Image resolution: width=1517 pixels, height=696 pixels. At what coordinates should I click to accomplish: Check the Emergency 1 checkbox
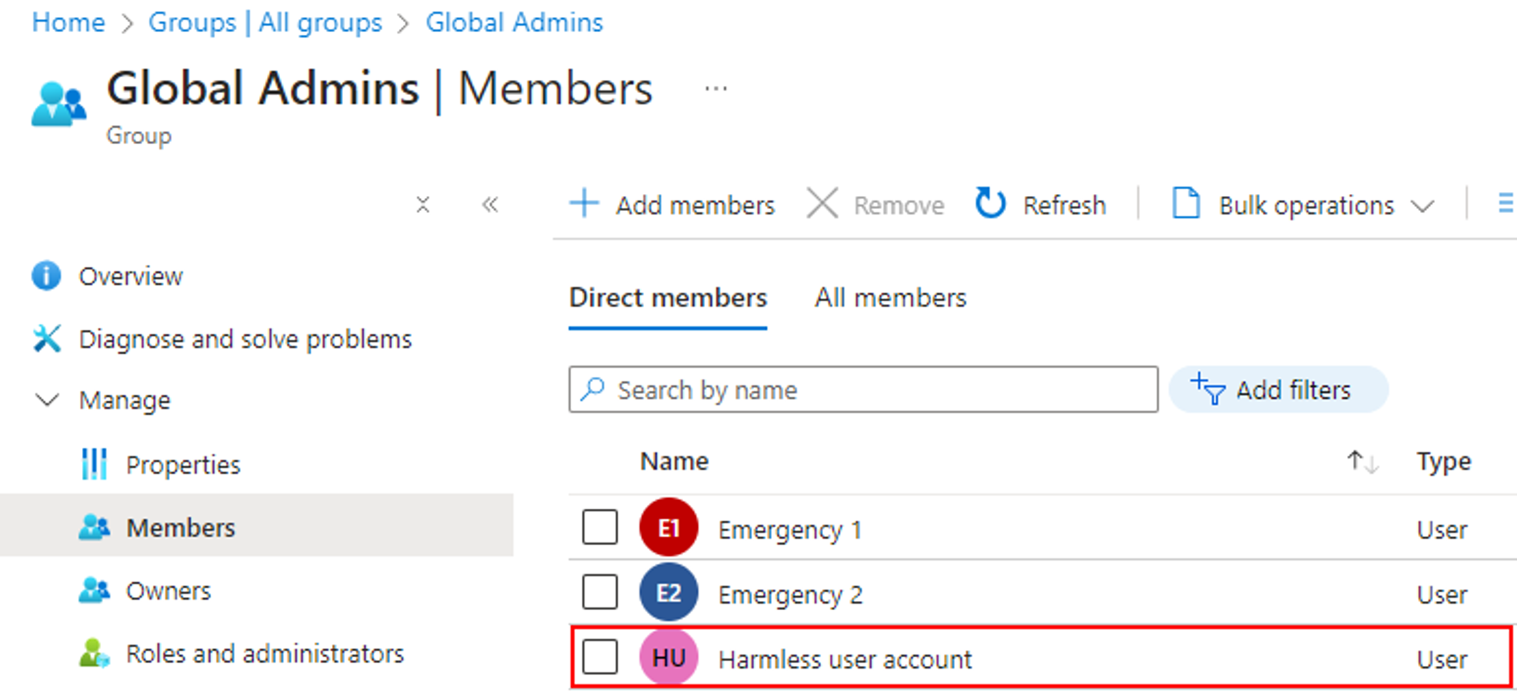[x=600, y=527]
